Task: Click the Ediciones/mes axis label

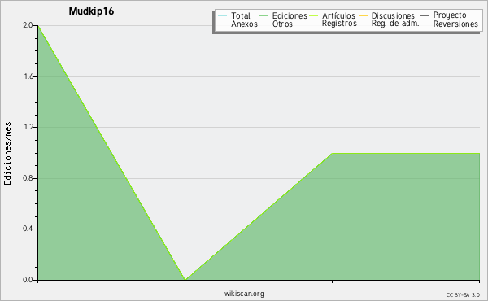Action: 7,154
